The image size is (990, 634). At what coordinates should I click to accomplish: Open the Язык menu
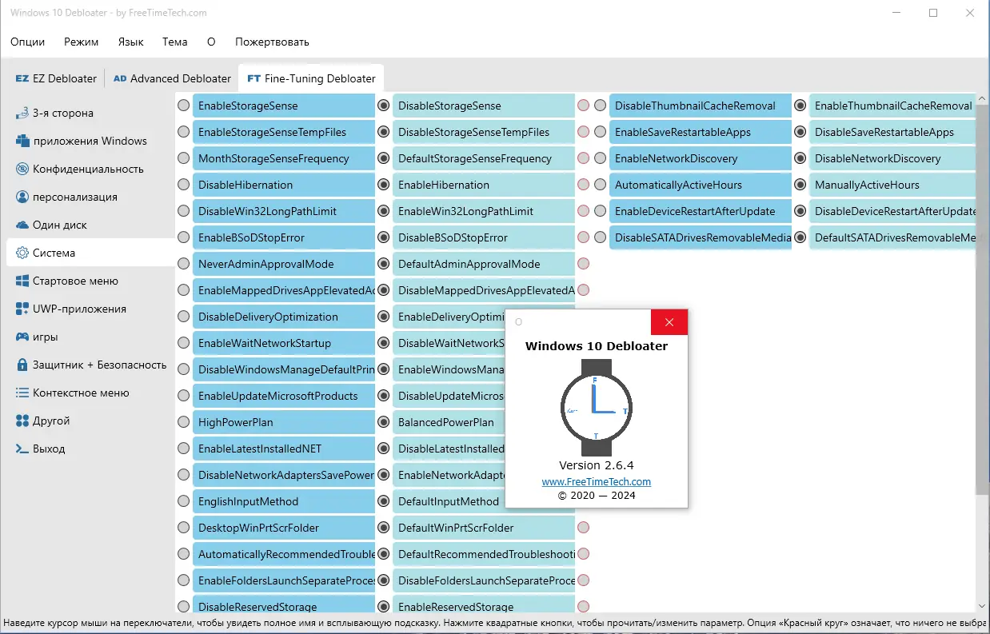(x=130, y=42)
